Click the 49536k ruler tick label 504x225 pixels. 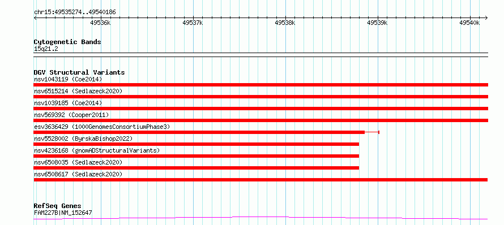point(100,23)
